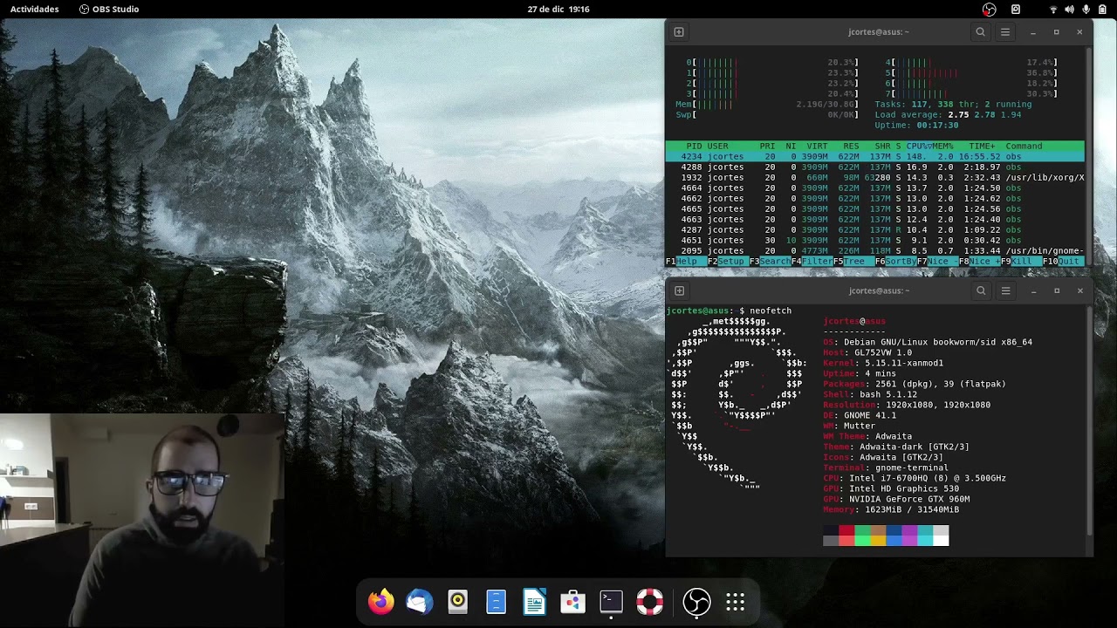
Task: Click F8 Nice + in the htop function bar
Action: click(x=979, y=262)
